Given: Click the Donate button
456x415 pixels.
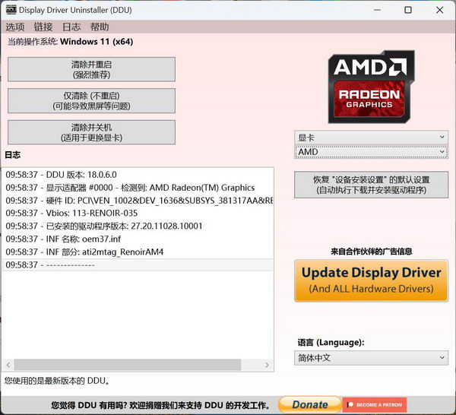Looking at the screenshot, I should [310, 404].
